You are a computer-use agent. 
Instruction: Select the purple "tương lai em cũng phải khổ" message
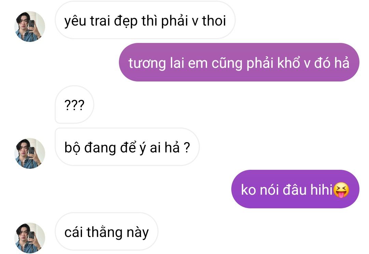coord(239,62)
